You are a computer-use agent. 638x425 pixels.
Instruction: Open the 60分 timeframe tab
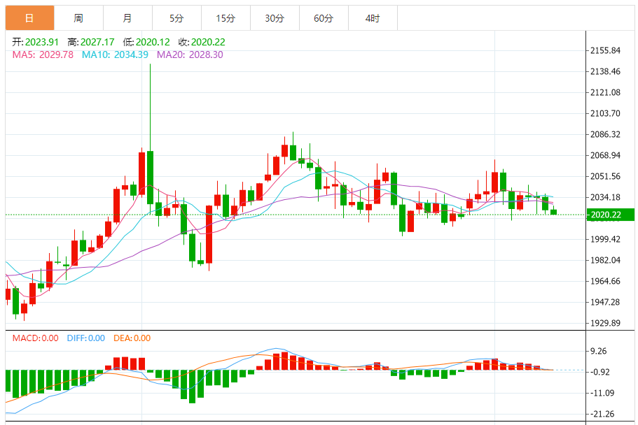pos(324,18)
